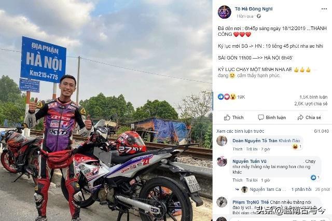Viewport: 332px width, 221px height.
Task: Open the motorcycle photo in the post
Action: [x=106, y=111]
